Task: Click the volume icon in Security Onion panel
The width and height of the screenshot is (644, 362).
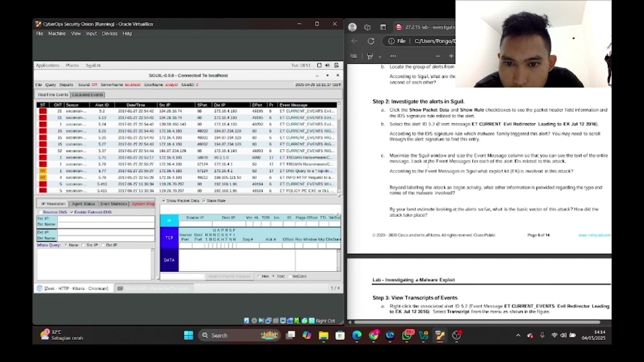Action: pos(328,65)
